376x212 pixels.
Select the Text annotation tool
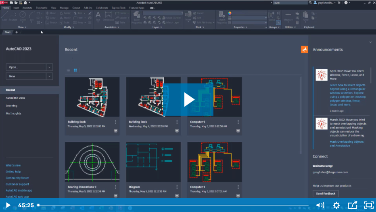pyautogui.click(x=98, y=17)
